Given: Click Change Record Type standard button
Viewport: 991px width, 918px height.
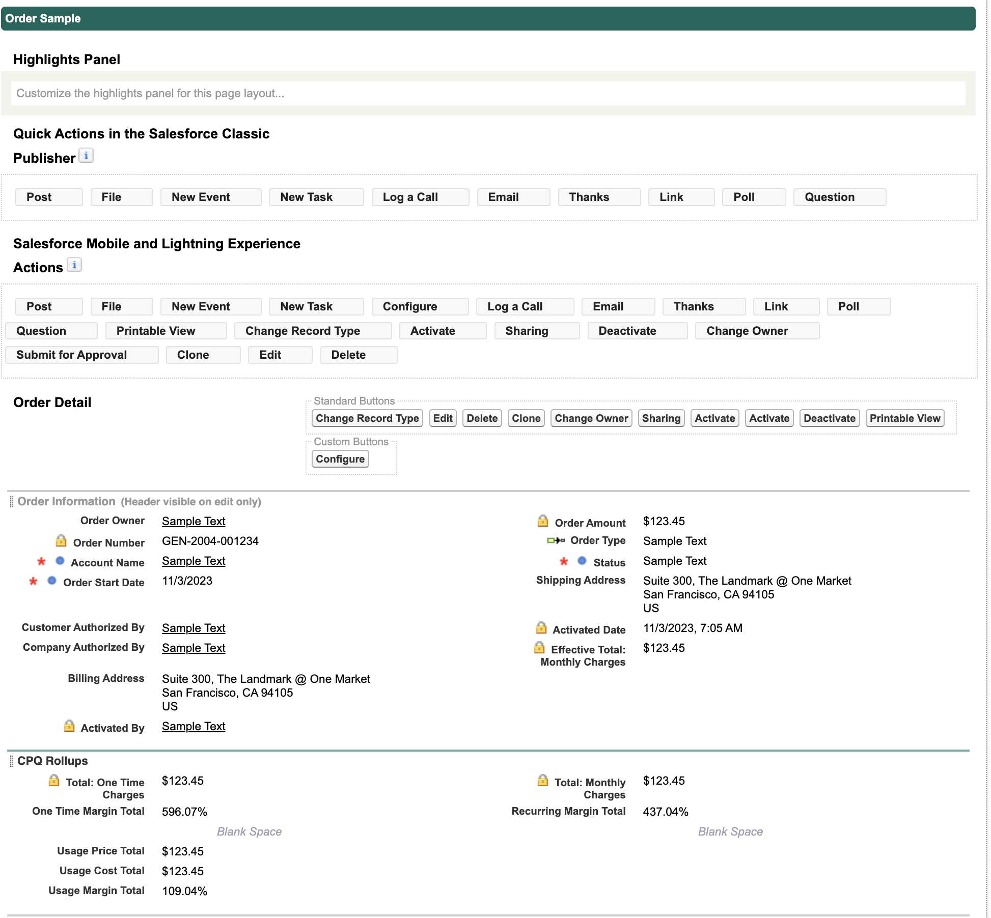Looking at the screenshot, I should pyautogui.click(x=367, y=418).
